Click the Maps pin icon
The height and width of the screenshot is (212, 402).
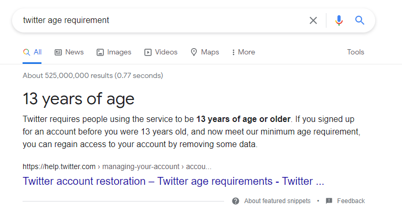(x=194, y=52)
